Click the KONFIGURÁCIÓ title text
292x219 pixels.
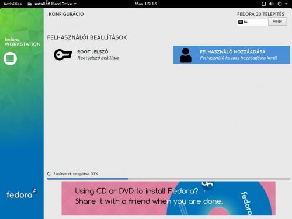pos(66,14)
